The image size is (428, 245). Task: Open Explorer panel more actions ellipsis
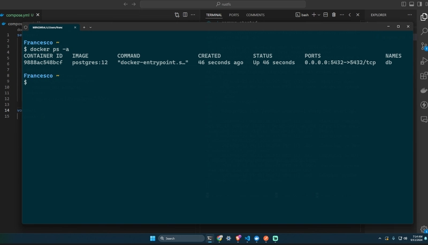pos(410,15)
